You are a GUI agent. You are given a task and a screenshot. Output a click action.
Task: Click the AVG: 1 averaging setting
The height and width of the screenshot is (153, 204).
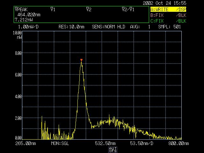click(x=140, y=27)
